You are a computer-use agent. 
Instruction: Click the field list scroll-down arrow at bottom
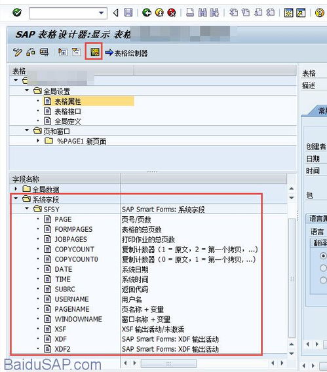tap(292, 354)
